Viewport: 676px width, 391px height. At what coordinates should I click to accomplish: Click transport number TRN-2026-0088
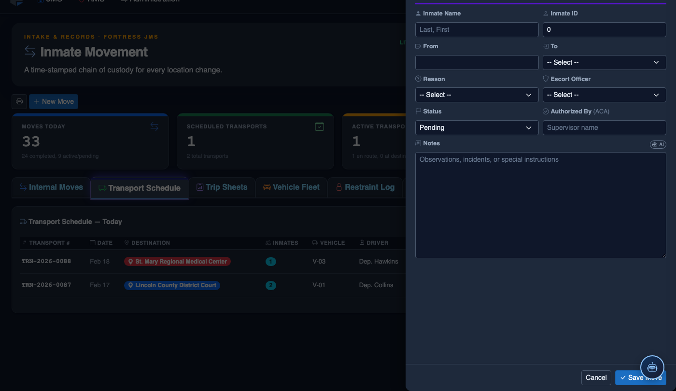[x=46, y=261]
